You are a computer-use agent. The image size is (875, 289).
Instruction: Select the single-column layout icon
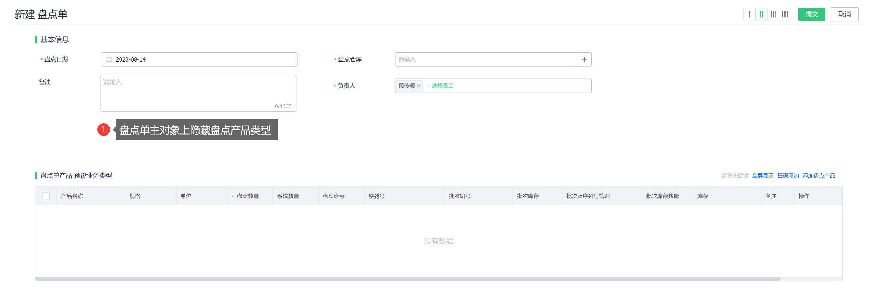750,14
